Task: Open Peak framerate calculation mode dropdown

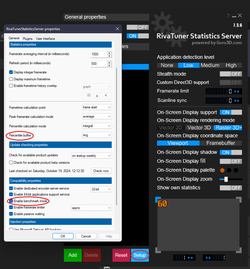Action: pyautogui.click(x=97, y=116)
